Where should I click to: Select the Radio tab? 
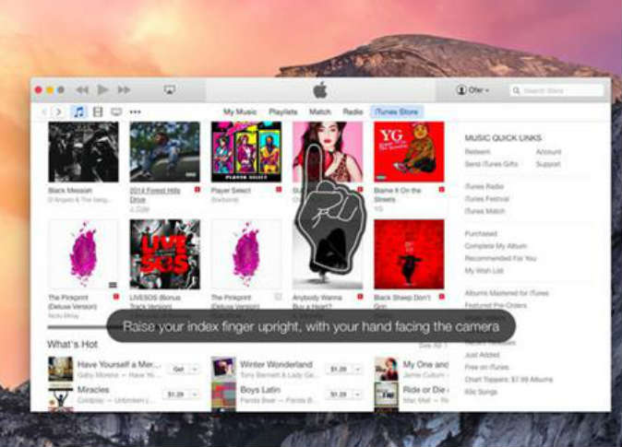point(353,112)
